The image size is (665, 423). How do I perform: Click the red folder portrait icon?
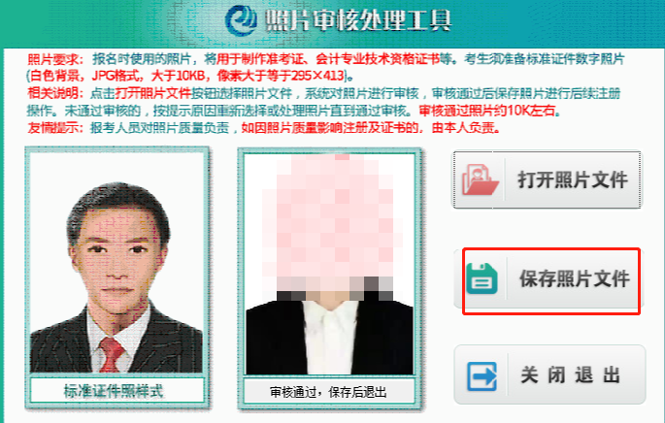pos(480,179)
